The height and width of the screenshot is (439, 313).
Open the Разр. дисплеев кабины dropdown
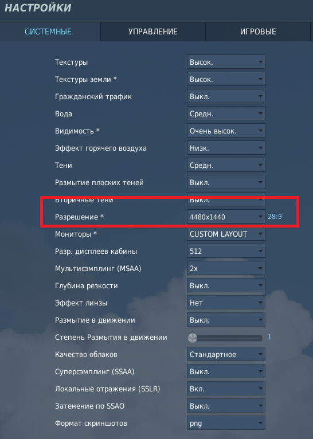[x=226, y=251]
